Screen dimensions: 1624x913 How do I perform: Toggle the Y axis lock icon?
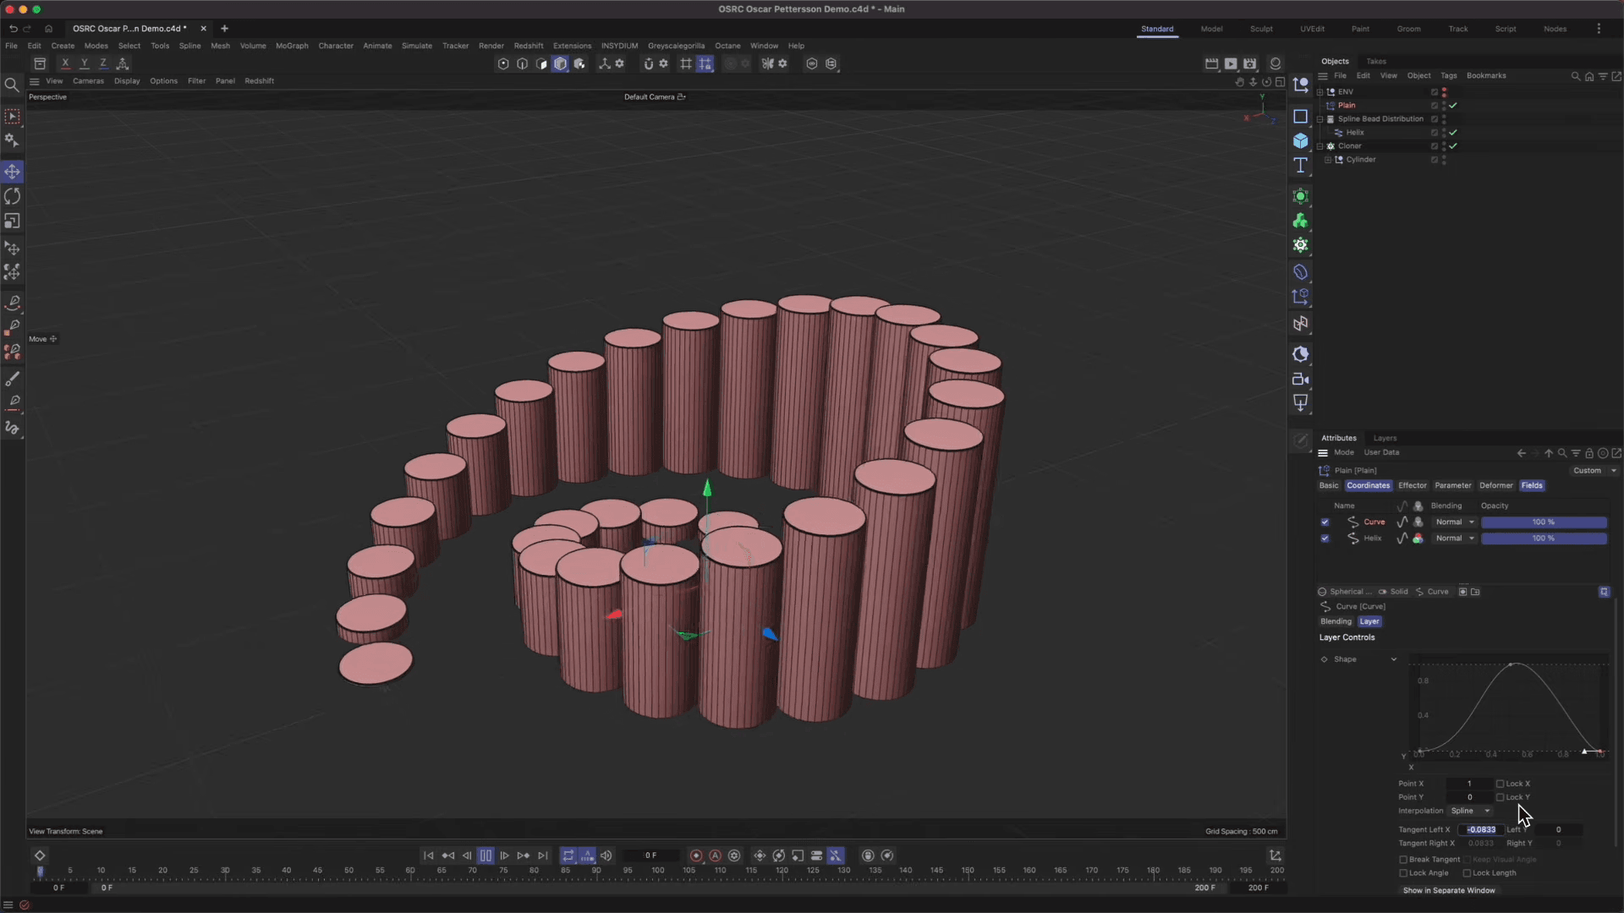click(85, 63)
